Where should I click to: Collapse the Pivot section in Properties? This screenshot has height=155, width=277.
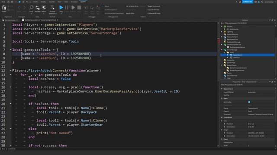click(x=222, y=139)
